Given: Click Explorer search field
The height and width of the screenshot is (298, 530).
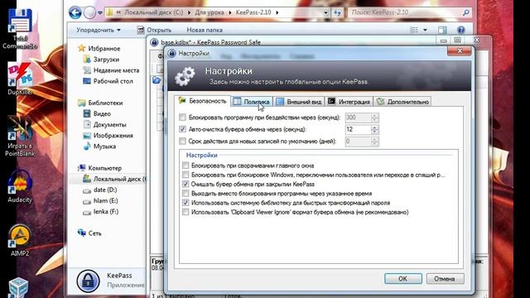Looking at the screenshot, I should [x=406, y=13].
